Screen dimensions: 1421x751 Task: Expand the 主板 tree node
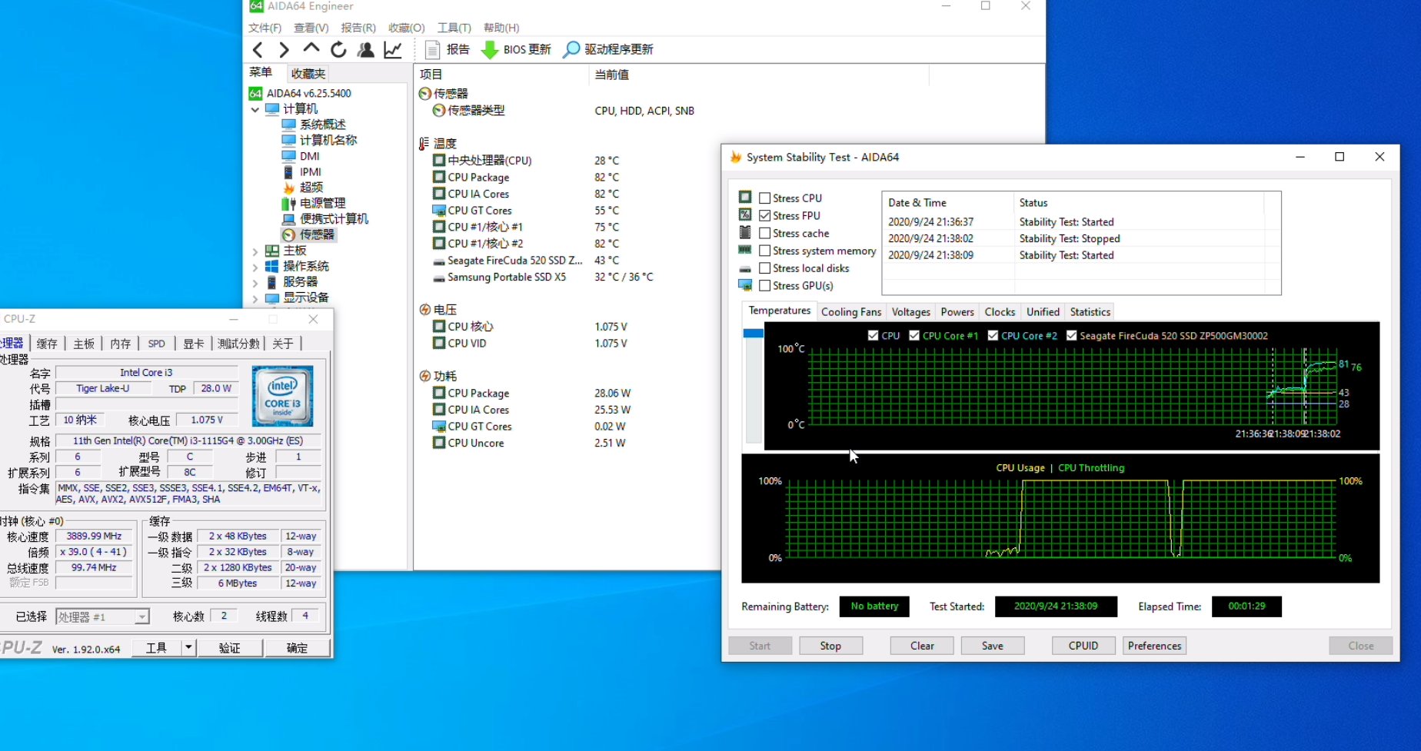coord(255,251)
